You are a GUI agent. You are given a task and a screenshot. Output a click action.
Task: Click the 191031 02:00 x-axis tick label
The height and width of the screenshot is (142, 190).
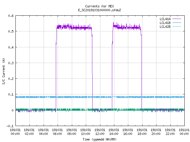coord(29,132)
